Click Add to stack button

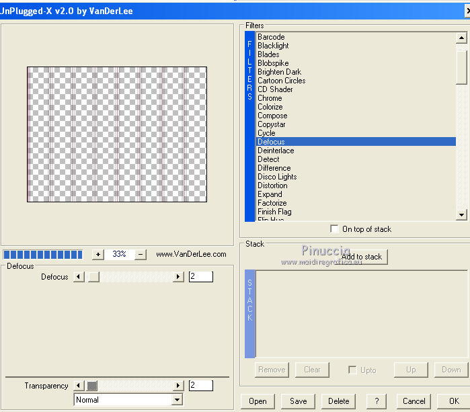pyautogui.click(x=362, y=257)
